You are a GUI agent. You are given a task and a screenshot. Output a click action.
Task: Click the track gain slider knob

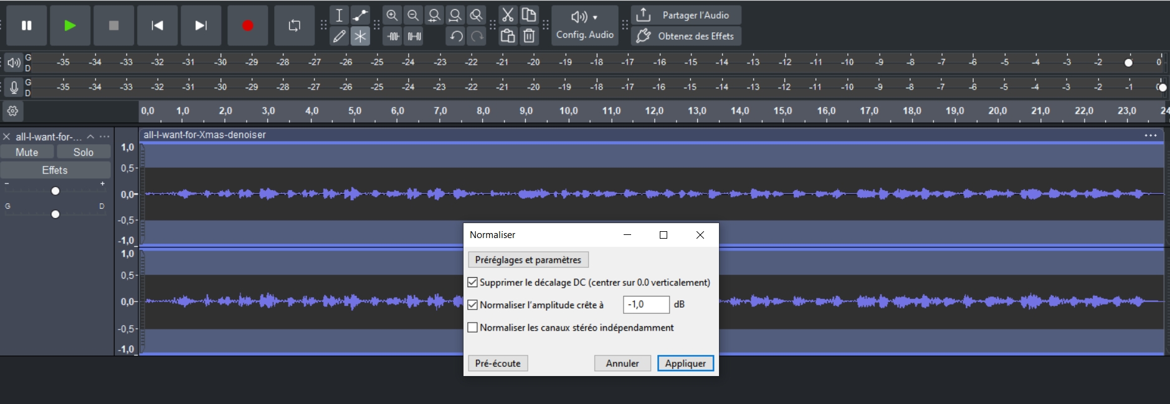55,191
